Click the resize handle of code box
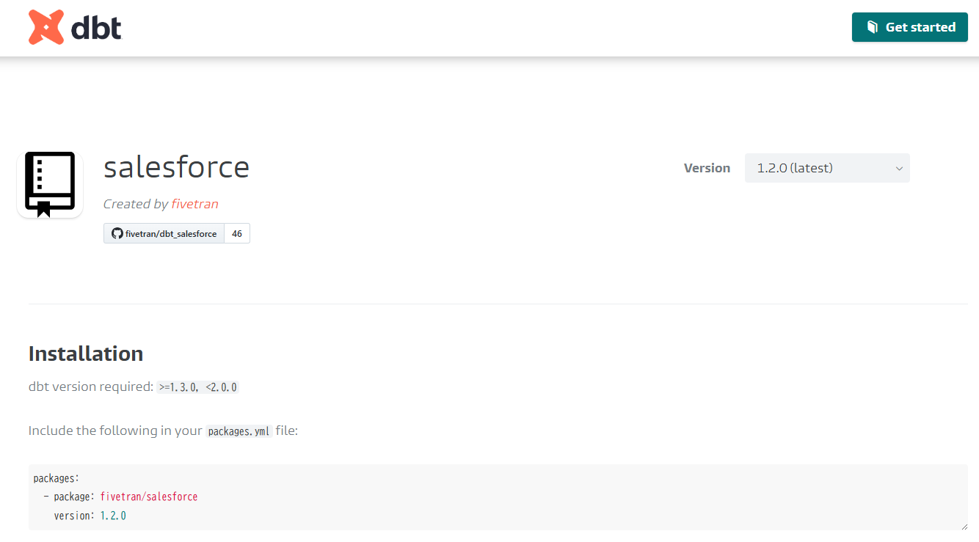The width and height of the screenshot is (979, 542). (964, 526)
